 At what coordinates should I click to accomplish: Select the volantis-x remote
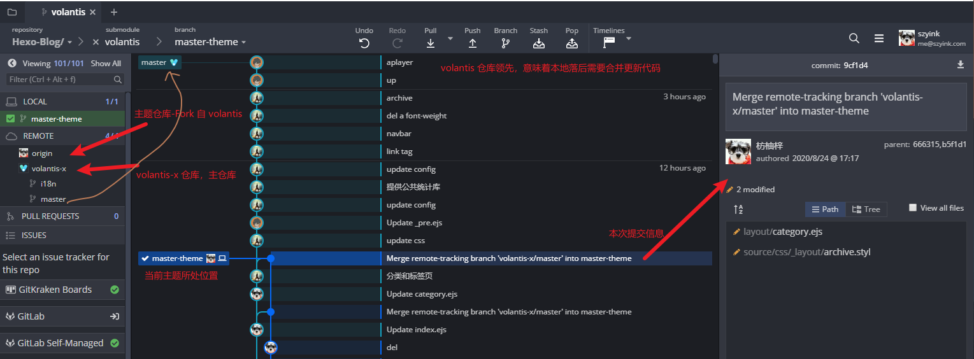coord(49,169)
